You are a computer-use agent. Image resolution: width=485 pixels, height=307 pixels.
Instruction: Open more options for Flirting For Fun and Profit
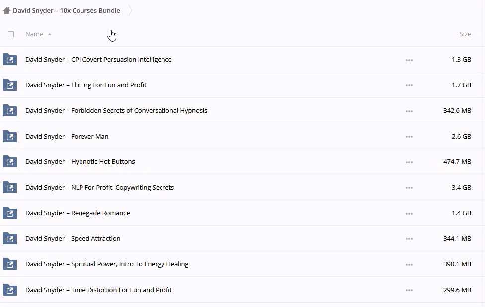click(x=409, y=85)
